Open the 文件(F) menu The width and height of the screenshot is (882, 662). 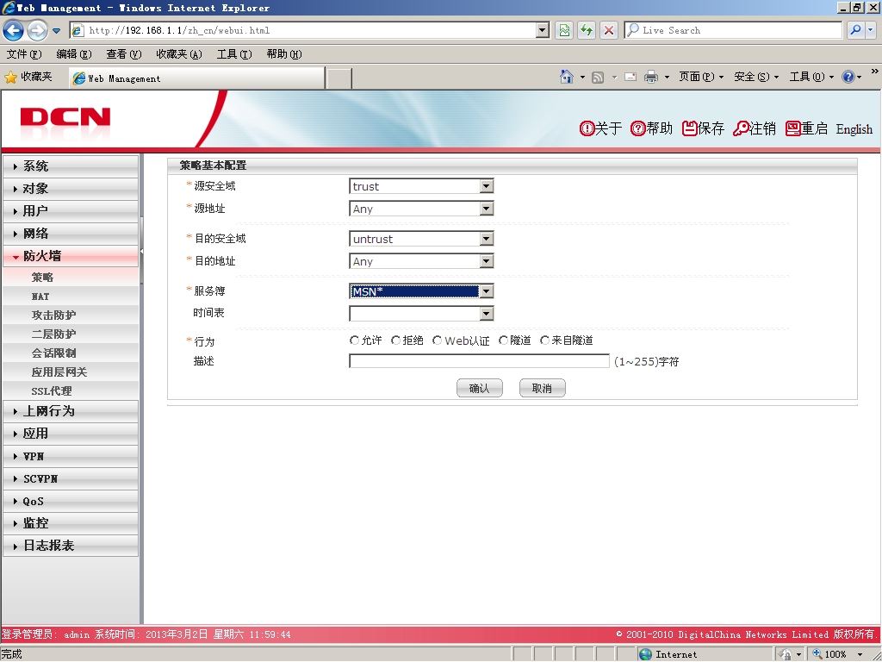click(x=24, y=54)
